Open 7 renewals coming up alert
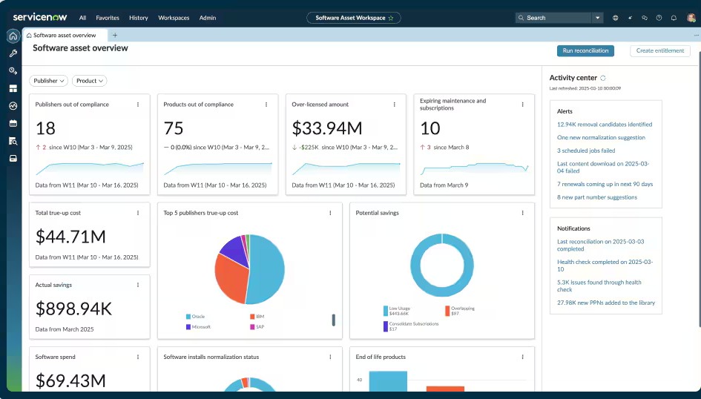 (605, 184)
